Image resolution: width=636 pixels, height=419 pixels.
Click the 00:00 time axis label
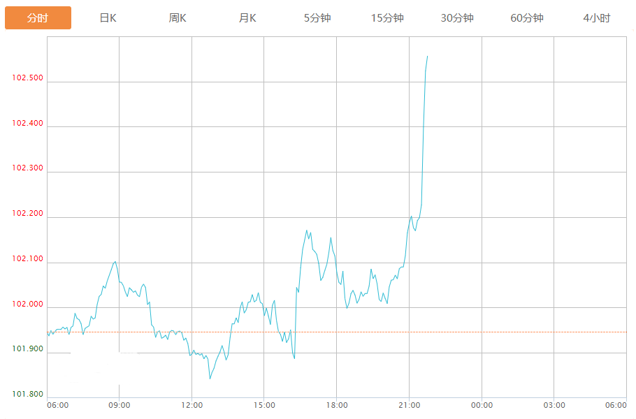click(482, 405)
